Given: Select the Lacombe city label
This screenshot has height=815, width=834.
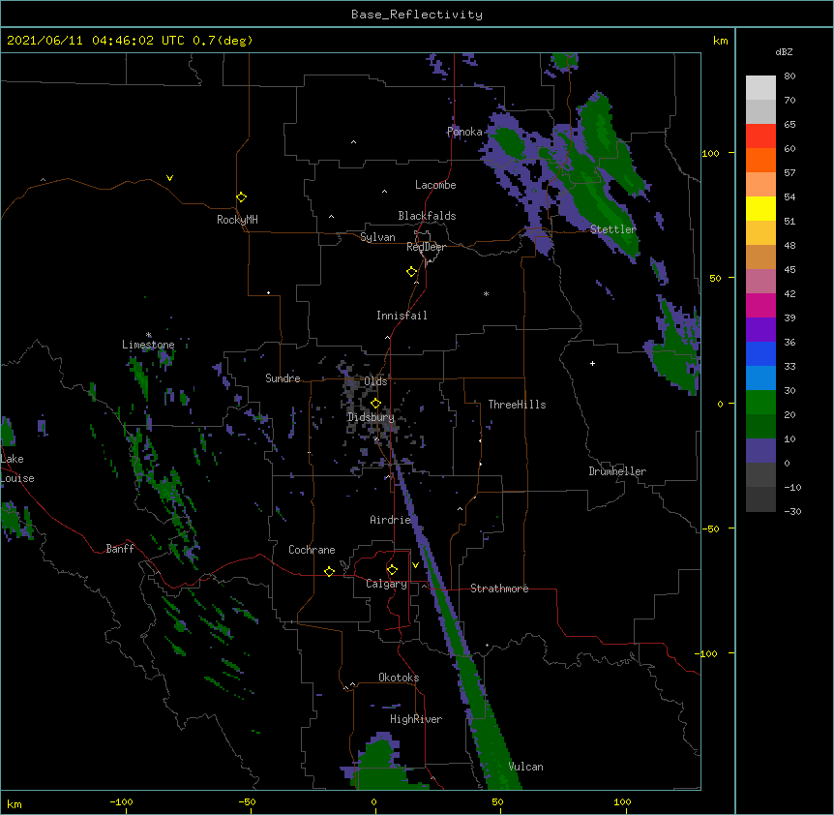Looking at the screenshot, I should tap(435, 185).
